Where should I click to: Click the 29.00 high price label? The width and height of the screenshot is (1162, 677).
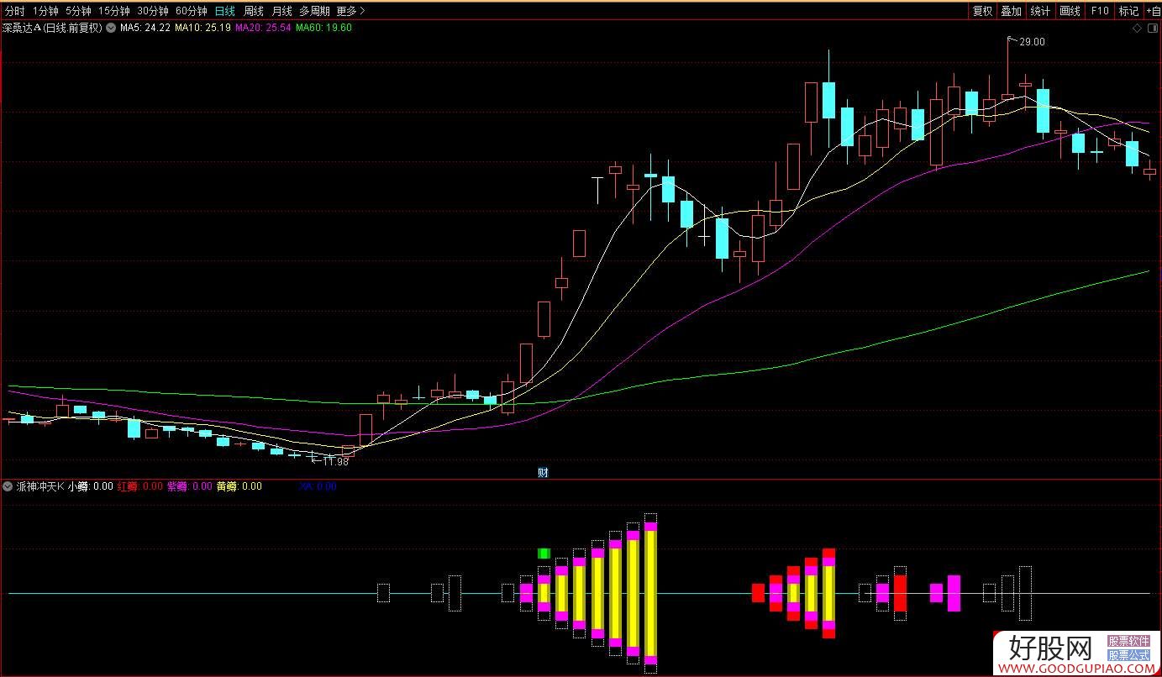[1032, 42]
